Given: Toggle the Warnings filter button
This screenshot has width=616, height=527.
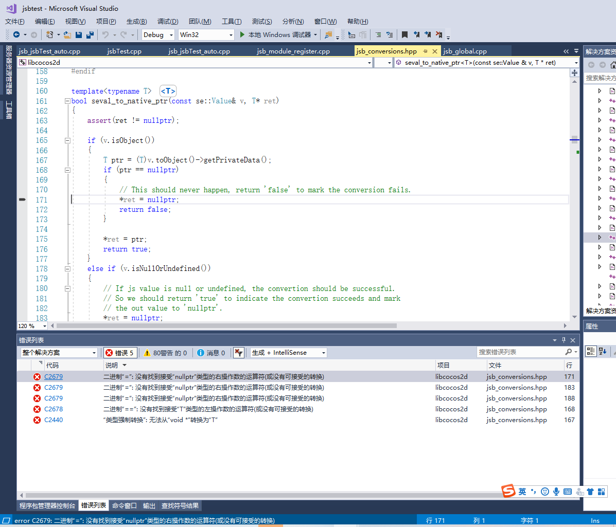Looking at the screenshot, I should [165, 353].
